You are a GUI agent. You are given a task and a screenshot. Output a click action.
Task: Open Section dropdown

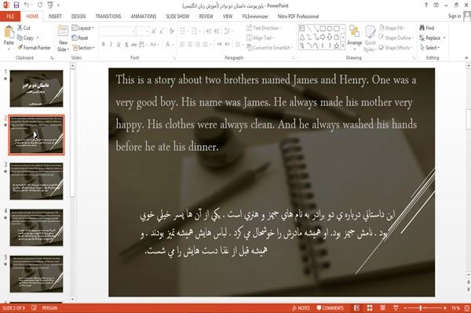click(83, 48)
